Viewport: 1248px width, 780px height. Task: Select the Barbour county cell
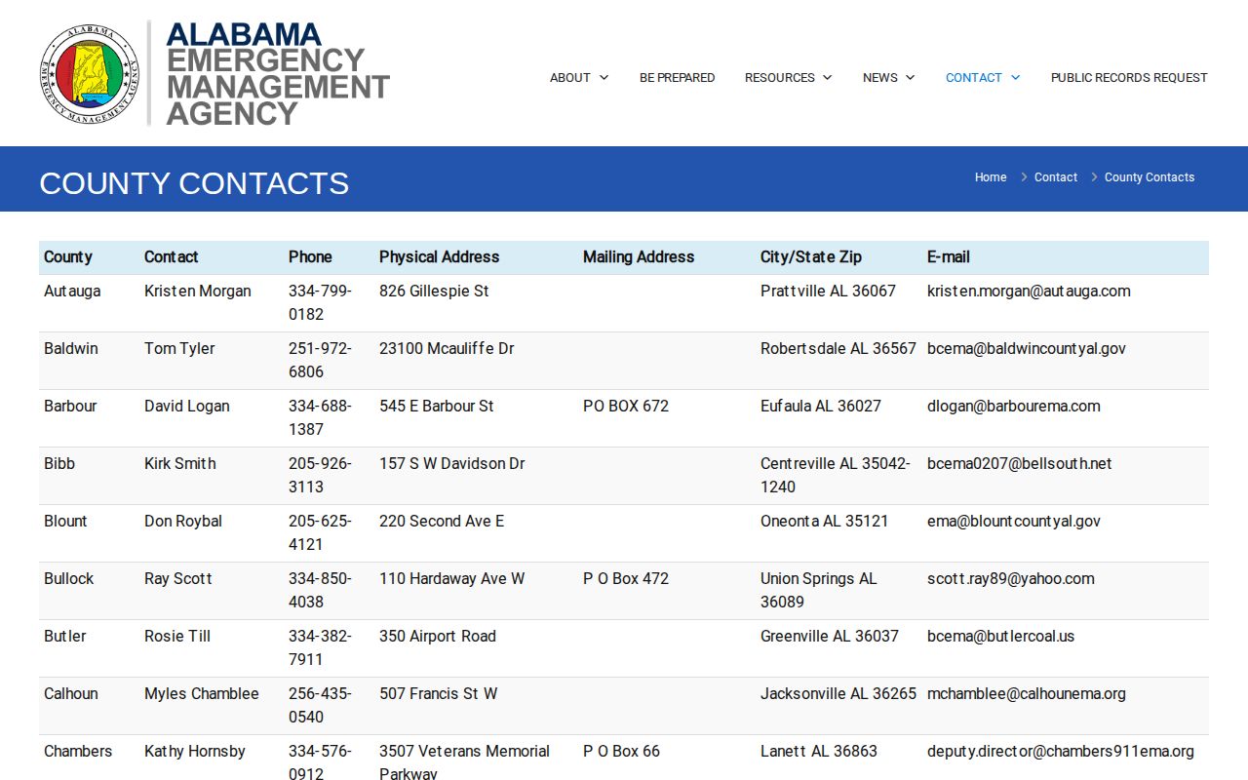coord(70,407)
